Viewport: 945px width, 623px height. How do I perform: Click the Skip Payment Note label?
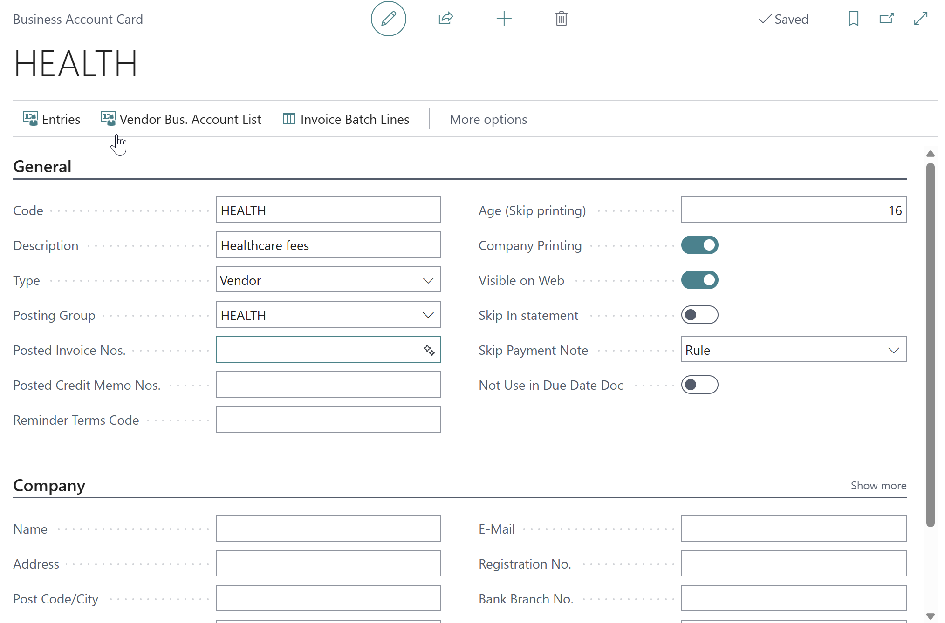533,350
